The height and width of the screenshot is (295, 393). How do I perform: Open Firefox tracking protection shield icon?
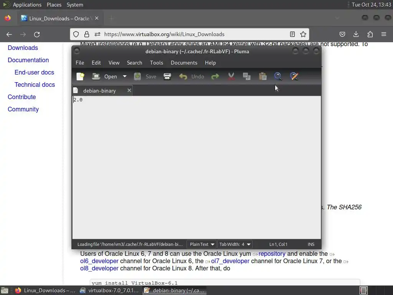(76, 34)
